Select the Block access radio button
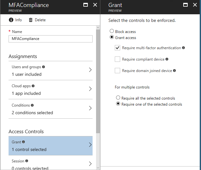201x170 pixels. tap(112, 31)
